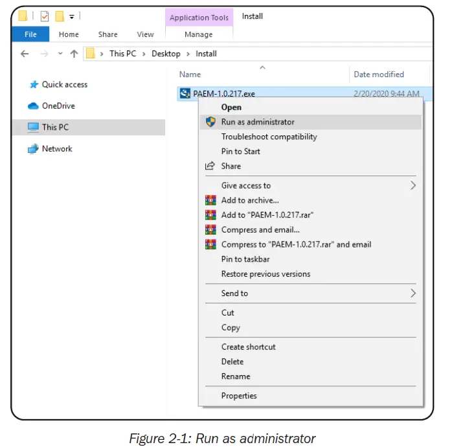The height and width of the screenshot is (447, 454).
Task: Sort by the Name column header
Action: coord(190,74)
